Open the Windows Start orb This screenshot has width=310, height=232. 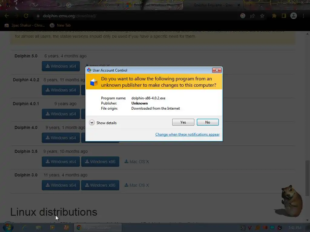click(x=8, y=227)
